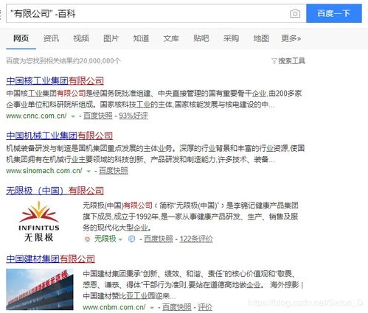Open the China building materials photo thumbnail

click(x=40, y=289)
